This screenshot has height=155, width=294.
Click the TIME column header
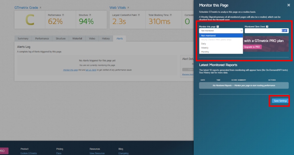[x=218, y=80]
